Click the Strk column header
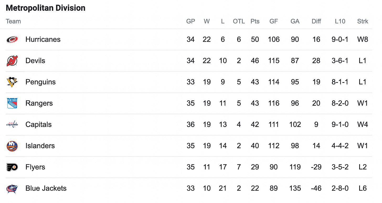382x203 pixels. tap(363, 21)
